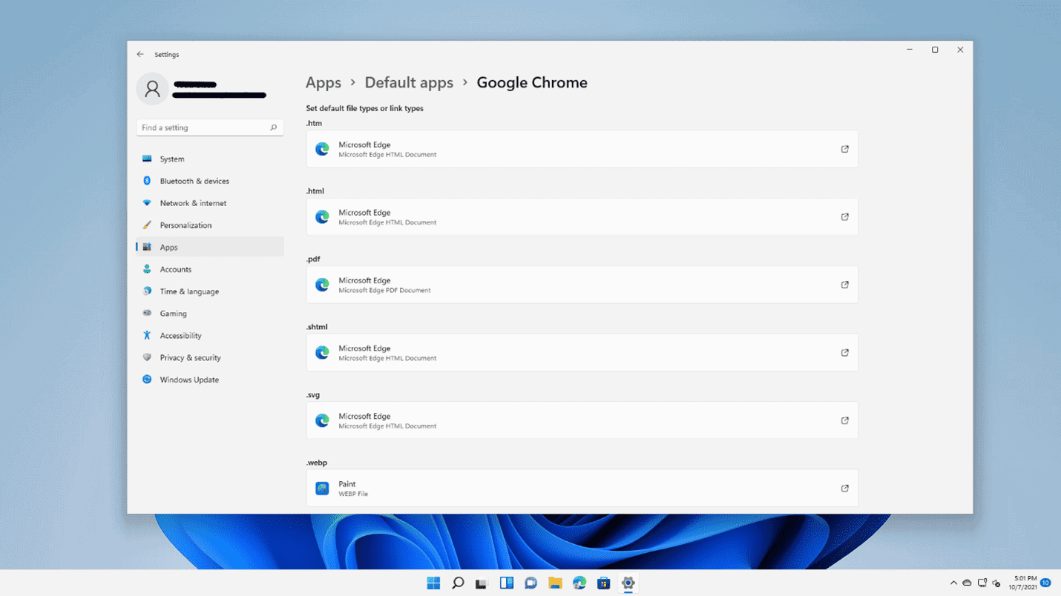Click the Accounts person icon
This screenshot has height=596, width=1061.
tap(147, 269)
